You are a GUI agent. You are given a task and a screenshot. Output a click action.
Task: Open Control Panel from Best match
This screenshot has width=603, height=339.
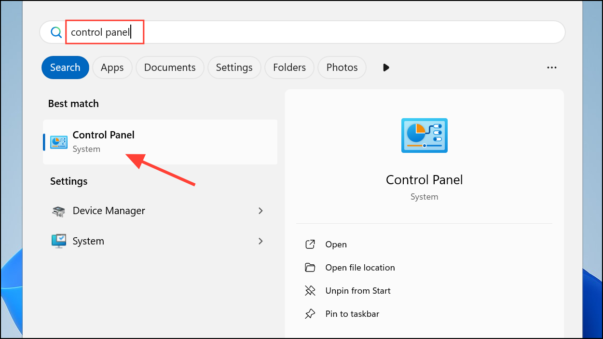[x=160, y=142]
